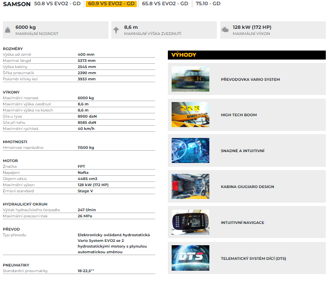Click the Standardní pneumatiky 18-22,5 value
The height and width of the screenshot is (283, 331).
tap(86, 271)
